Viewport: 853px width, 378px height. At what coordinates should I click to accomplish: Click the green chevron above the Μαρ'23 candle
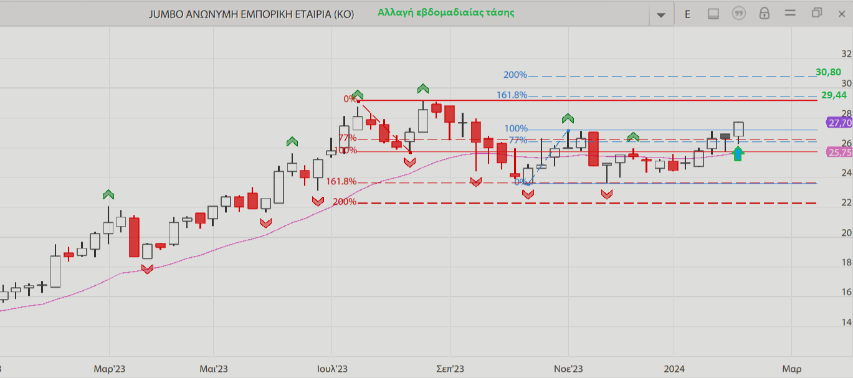pyautogui.click(x=108, y=195)
